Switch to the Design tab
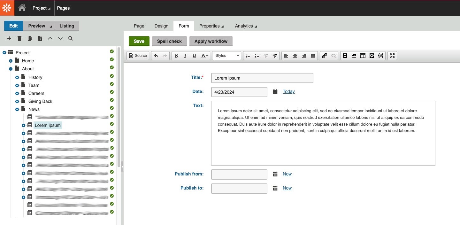Image resolution: width=460 pixels, height=225 pixels. tap(161, 26)
